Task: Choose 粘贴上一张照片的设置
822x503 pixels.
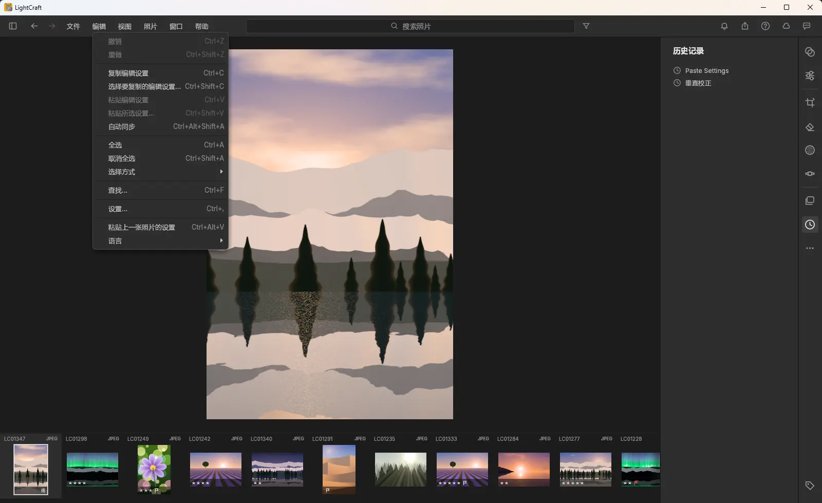Action: pos(161,227)
